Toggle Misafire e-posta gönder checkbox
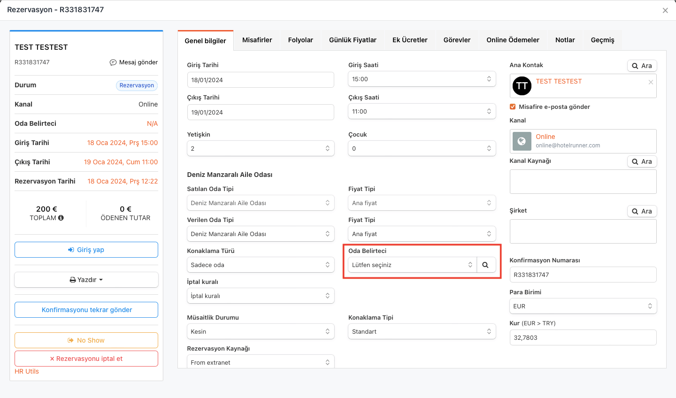 pos(513,107)
